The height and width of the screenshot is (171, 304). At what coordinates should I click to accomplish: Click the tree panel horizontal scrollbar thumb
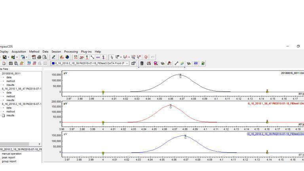coord(14,144)
